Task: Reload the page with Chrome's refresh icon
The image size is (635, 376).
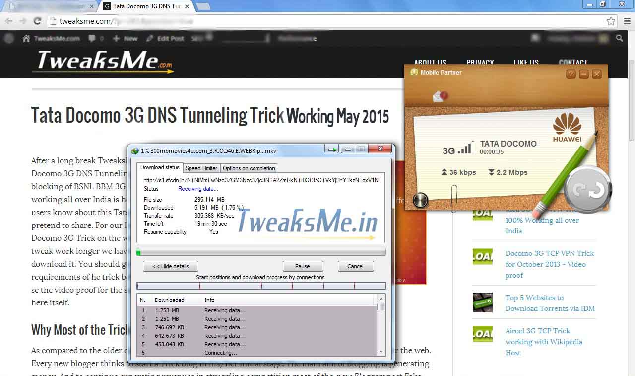Action: click(x=37, y=21)
